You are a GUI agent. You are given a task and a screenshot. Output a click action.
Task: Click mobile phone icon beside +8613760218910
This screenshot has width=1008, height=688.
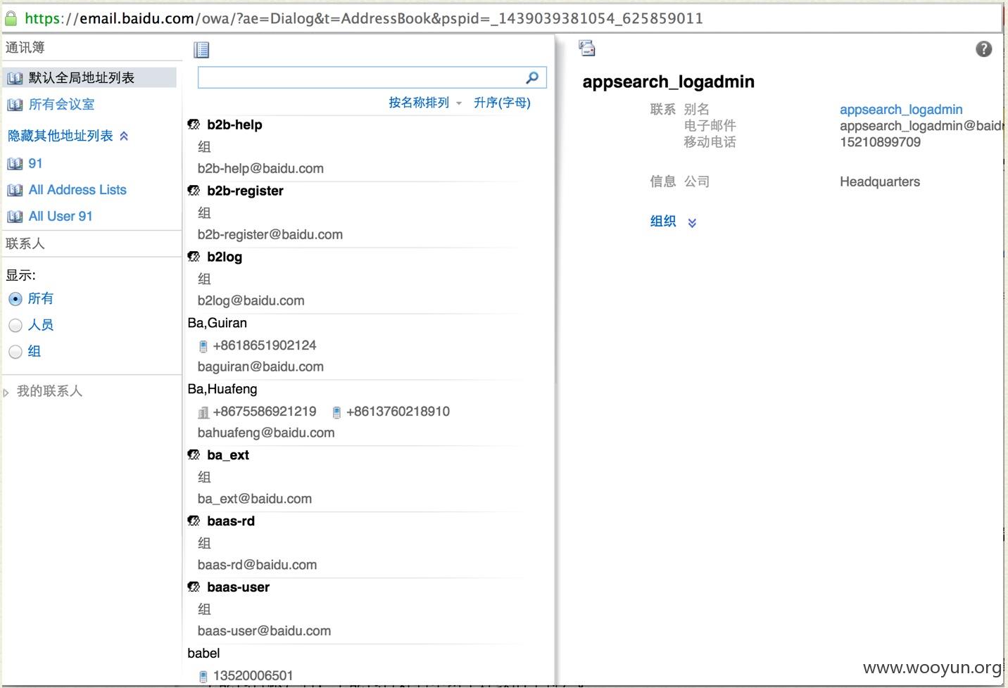click(x=336, y=412)
